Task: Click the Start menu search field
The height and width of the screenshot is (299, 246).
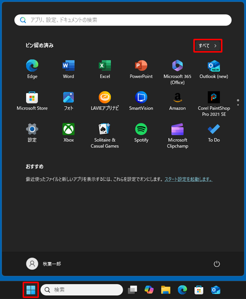Action: point(123,20)
